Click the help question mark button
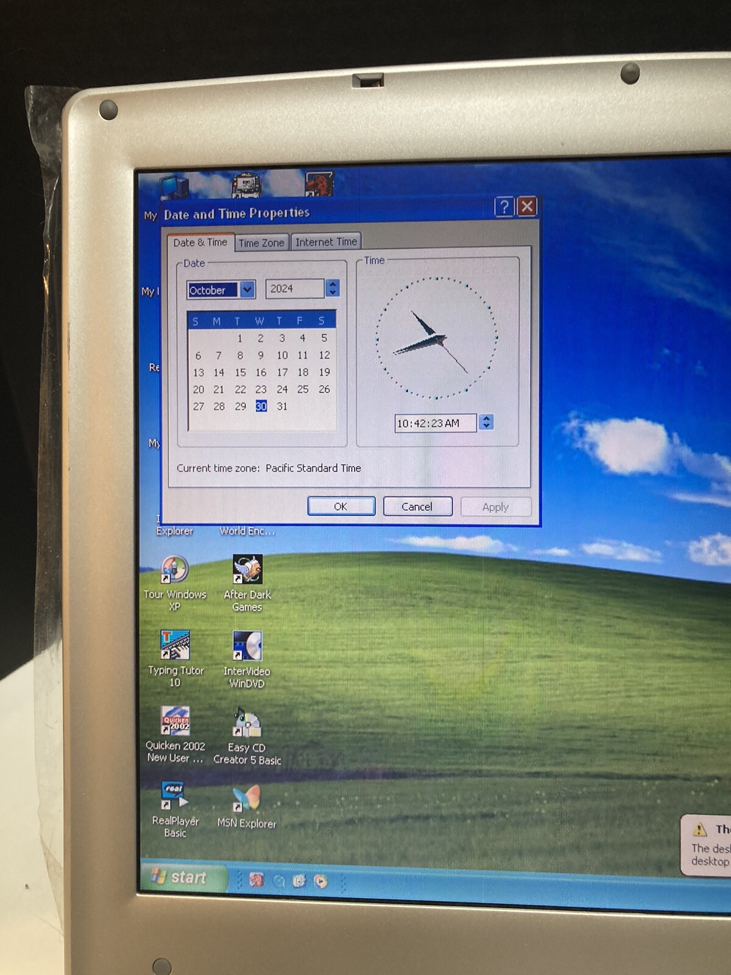Image resolution: width=731 pixels, height=975 pixels. click(503, 207)
